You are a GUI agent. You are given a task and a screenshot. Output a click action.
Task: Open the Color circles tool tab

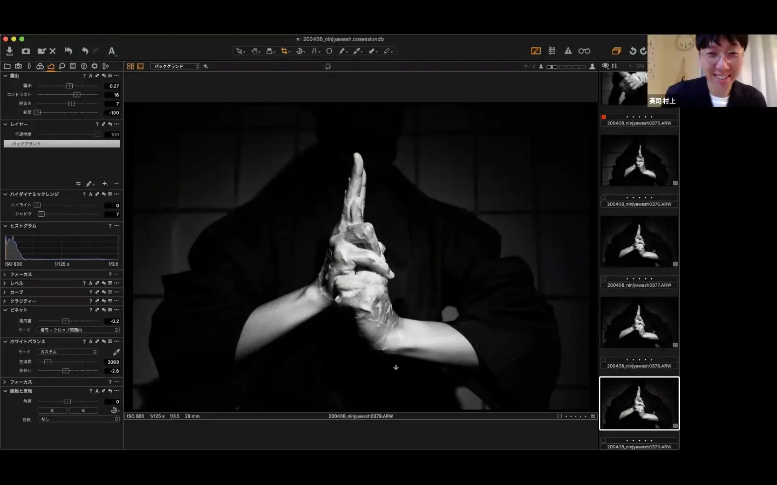point(40,66)
